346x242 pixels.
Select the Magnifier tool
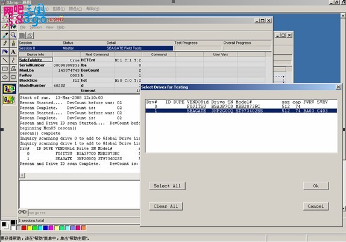(13, 35)
